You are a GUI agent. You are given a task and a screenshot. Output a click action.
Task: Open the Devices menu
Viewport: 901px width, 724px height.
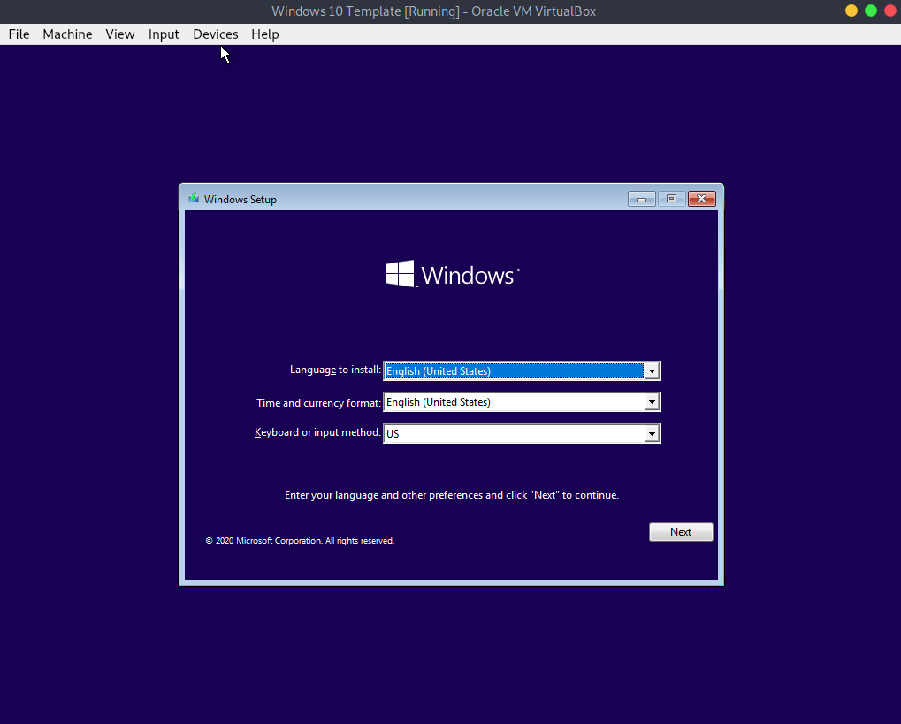pos(216,34)
